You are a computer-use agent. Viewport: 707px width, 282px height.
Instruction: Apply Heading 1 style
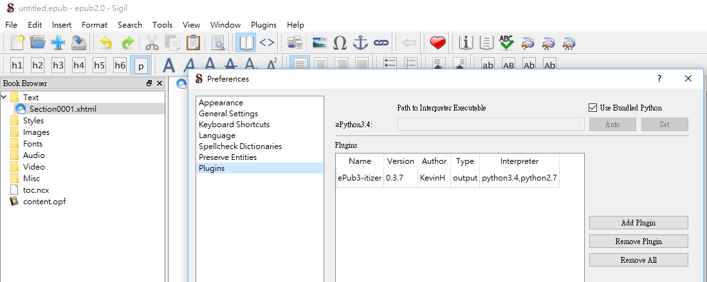coord(17,66)
